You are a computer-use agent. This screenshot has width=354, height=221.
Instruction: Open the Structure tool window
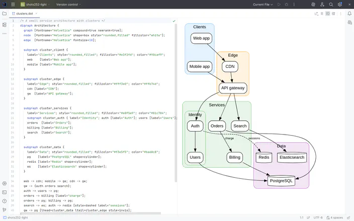click(x=5, y=25)
